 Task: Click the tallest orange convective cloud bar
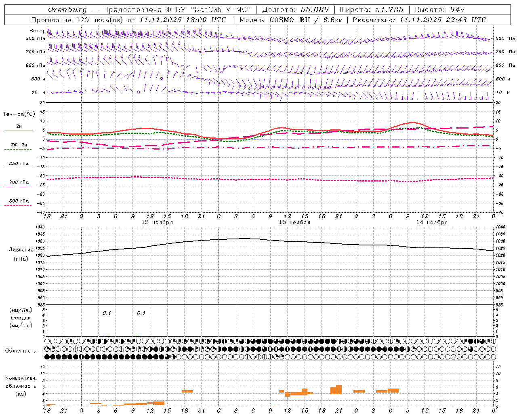coord(339,389)
